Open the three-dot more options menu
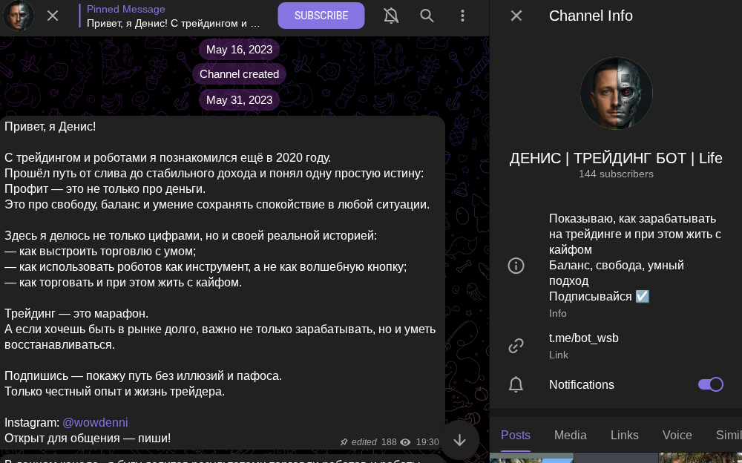Viewport: 742px width, 463px height. click(462, 16)
